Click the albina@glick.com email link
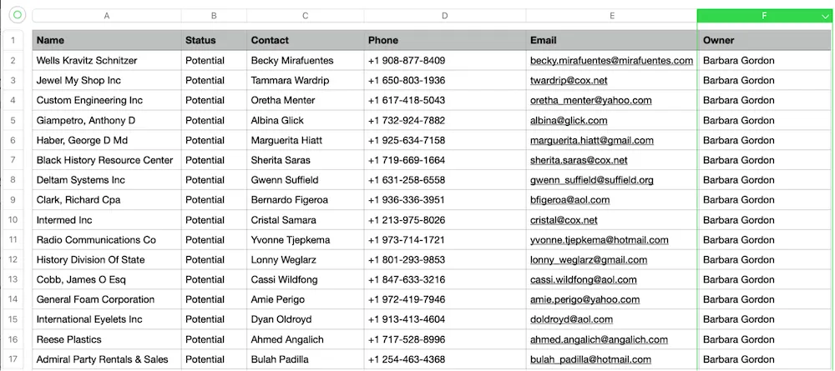The width and height of the screenshot is (835, 371). pos(568,120)
